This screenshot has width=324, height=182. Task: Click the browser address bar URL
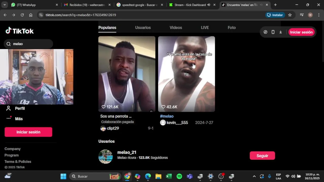pos(81,15)
